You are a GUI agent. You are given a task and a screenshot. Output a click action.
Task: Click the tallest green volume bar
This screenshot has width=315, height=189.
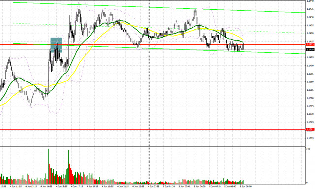(x=48, y=166)
